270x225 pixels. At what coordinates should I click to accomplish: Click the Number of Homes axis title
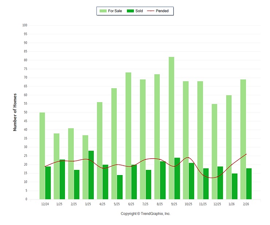pyautogui.click(x=15, y=112)
